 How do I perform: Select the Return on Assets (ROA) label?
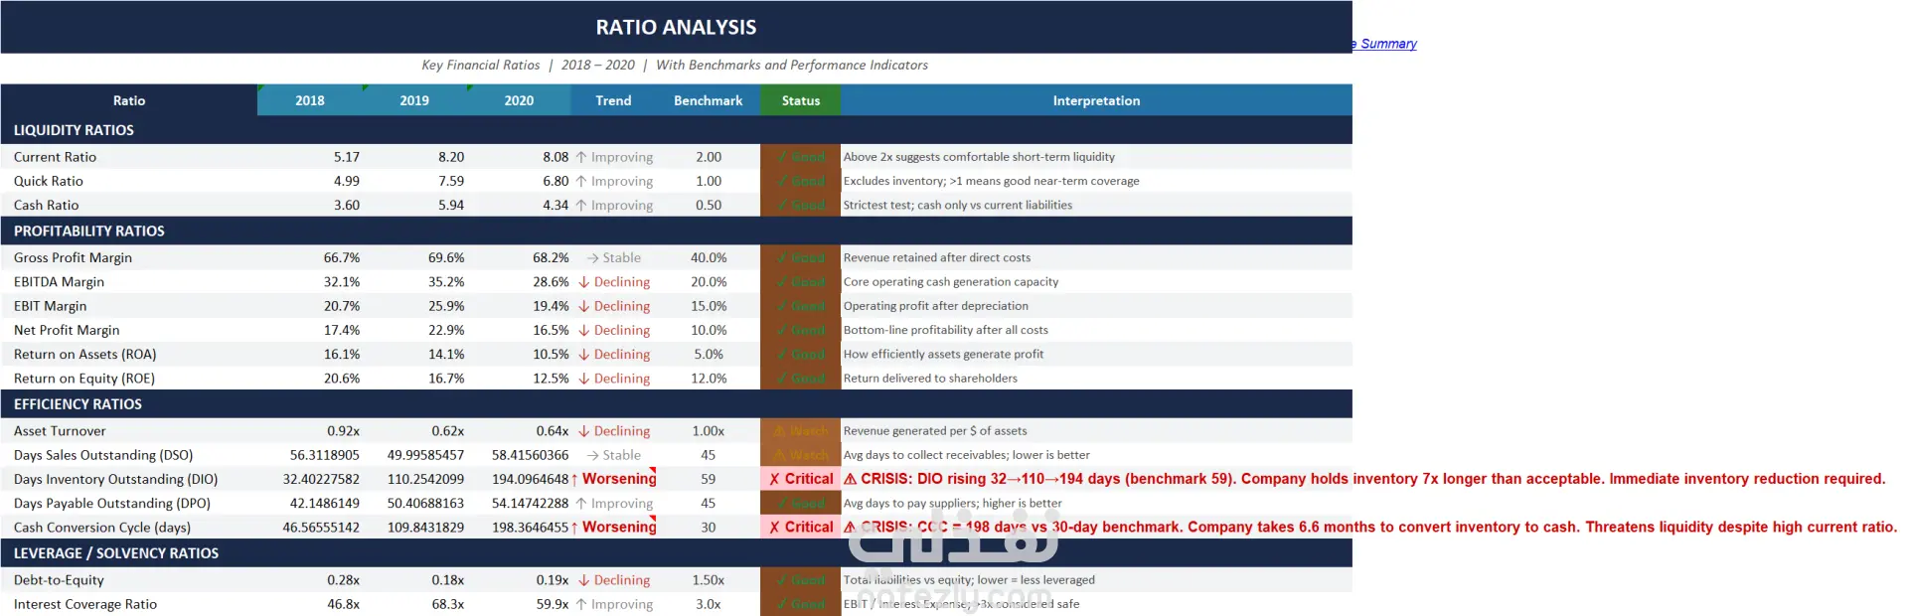pyautogui.click(x=84, y=354)
